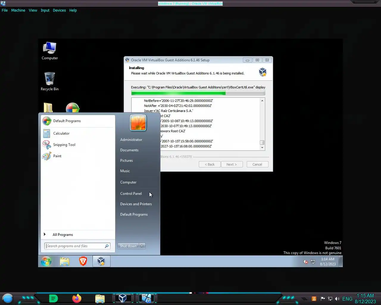Click the orange Java tray icon on host

pyautogui.click(x=314, y=299)
